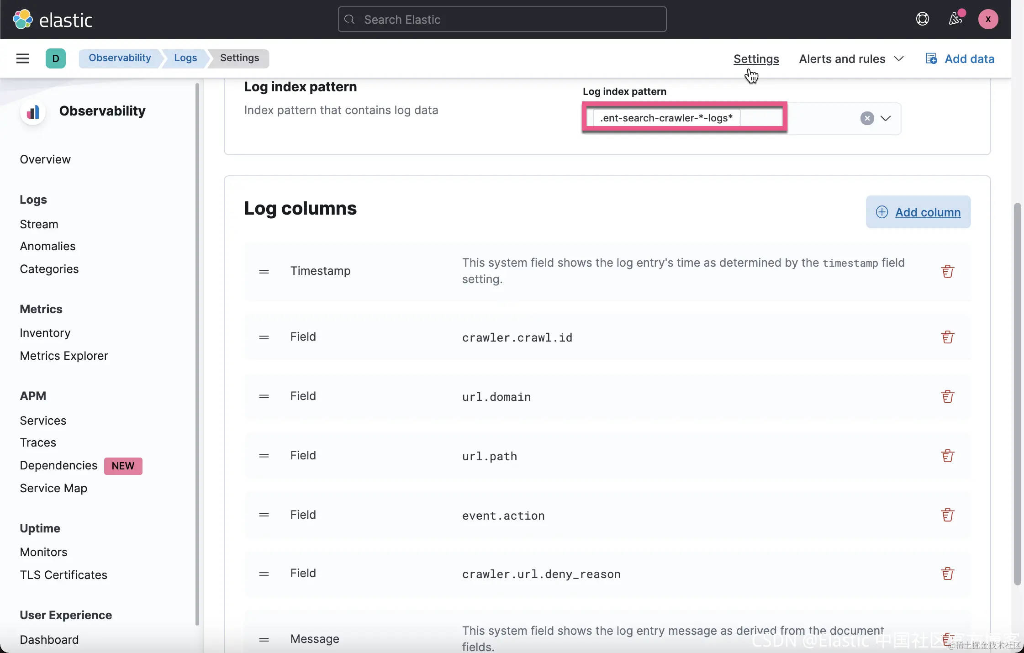Delete the event.action field column

[x=948, y=515]
